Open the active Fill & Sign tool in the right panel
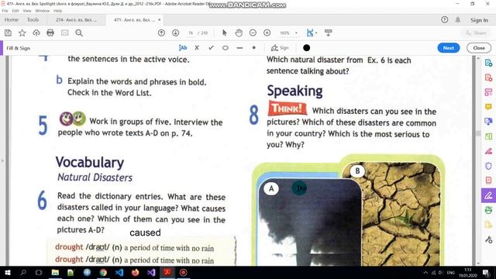 coord(488,195)
